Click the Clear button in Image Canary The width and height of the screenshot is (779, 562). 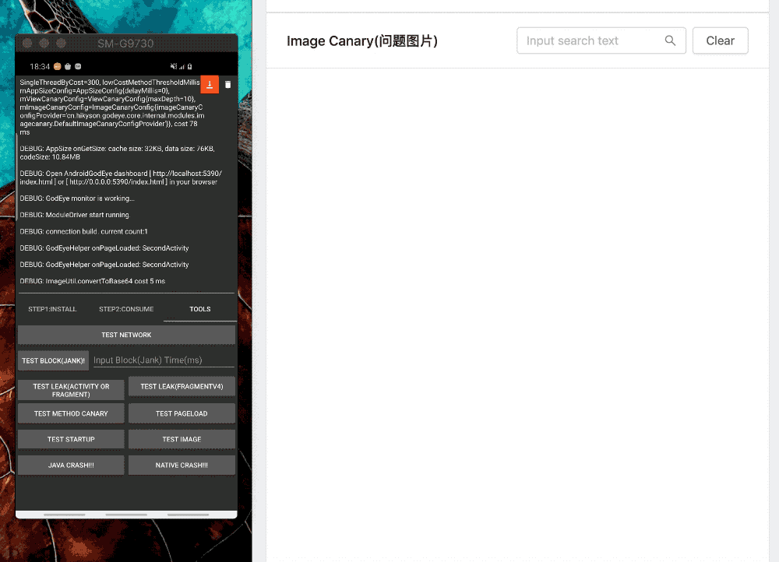(x=720, y=40)
